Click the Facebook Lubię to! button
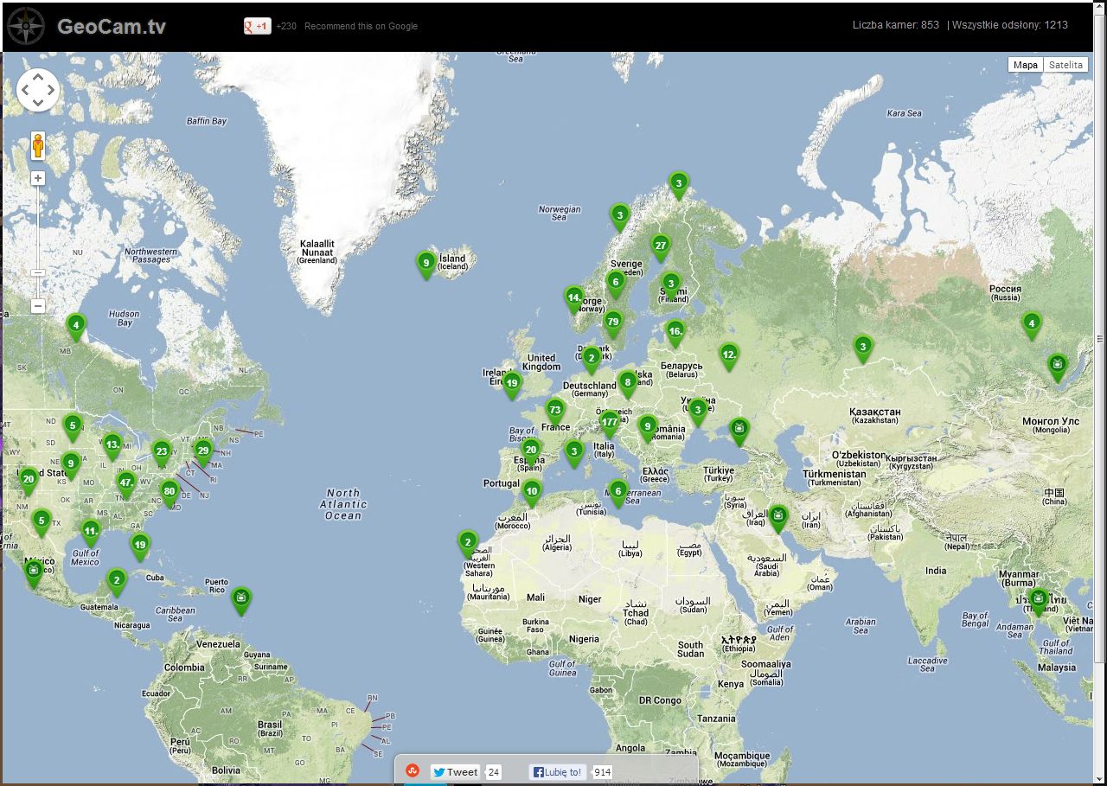 point(557,772)
